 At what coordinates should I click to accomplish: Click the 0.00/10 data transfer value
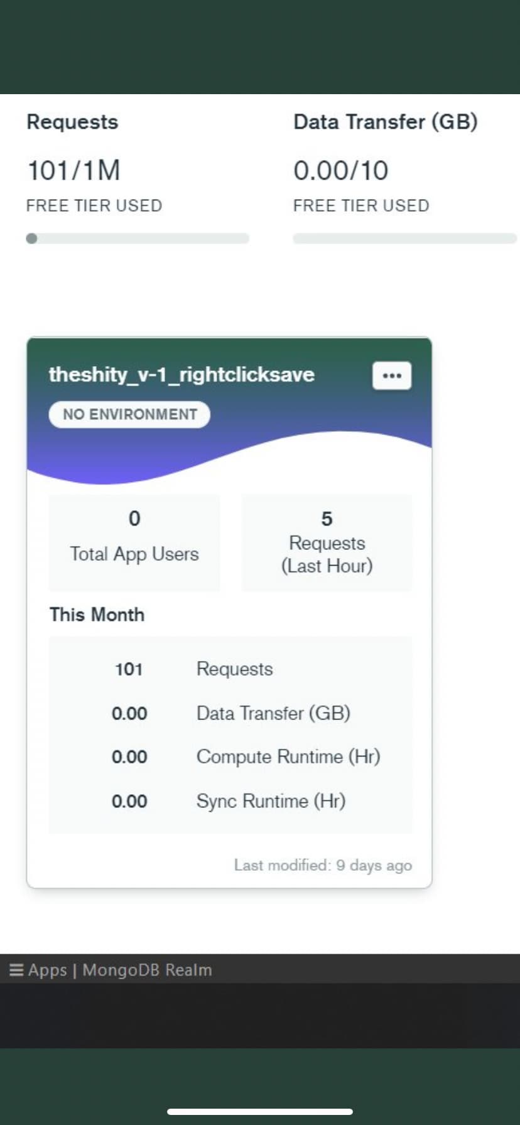[340, 171]
